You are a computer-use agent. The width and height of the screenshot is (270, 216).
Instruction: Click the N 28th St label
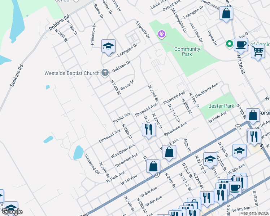[142, 206]
